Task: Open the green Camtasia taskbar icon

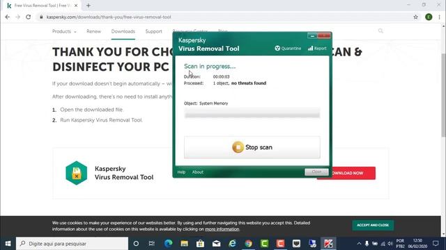Action: 264,244
